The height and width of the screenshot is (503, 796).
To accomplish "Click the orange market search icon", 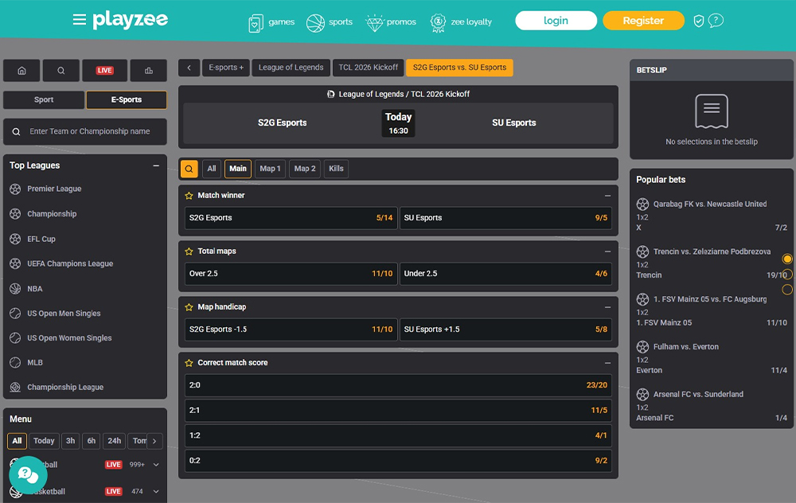I will pos(189,169).
